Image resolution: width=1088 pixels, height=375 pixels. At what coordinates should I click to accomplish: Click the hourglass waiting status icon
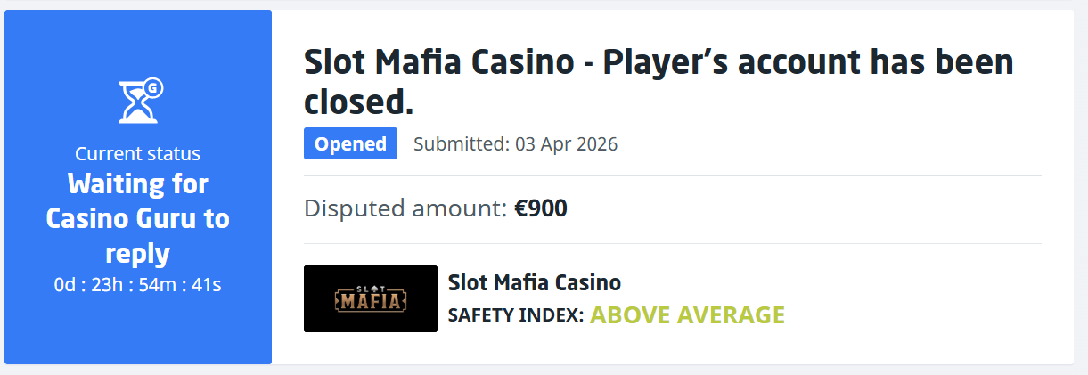(x=137, y=101)
